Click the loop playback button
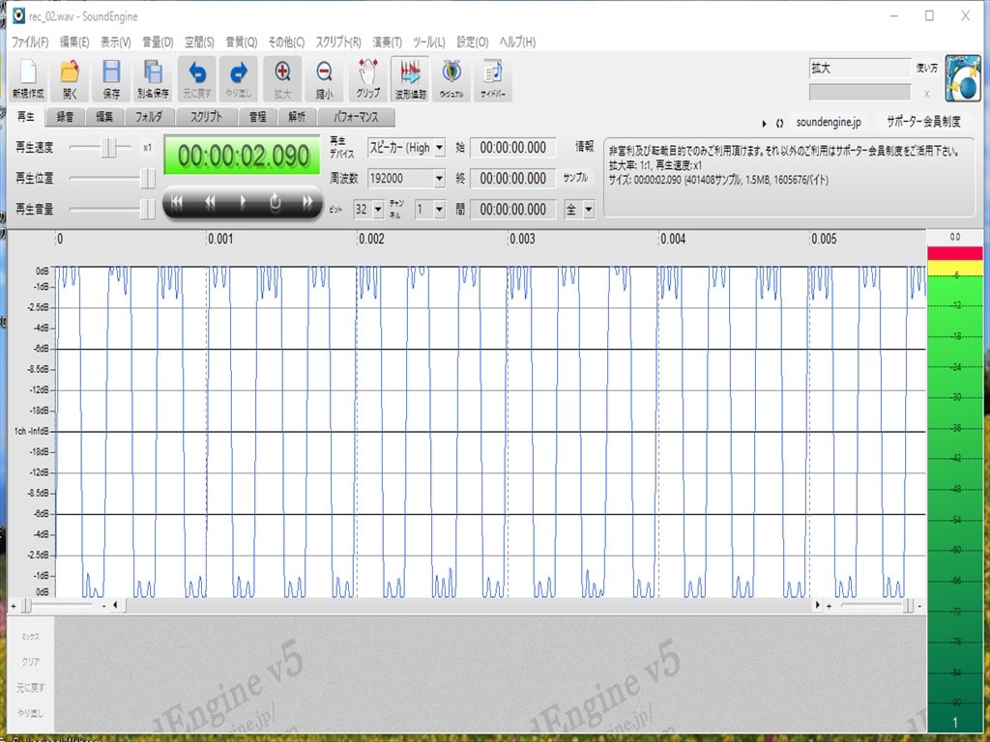 [275, 202]
